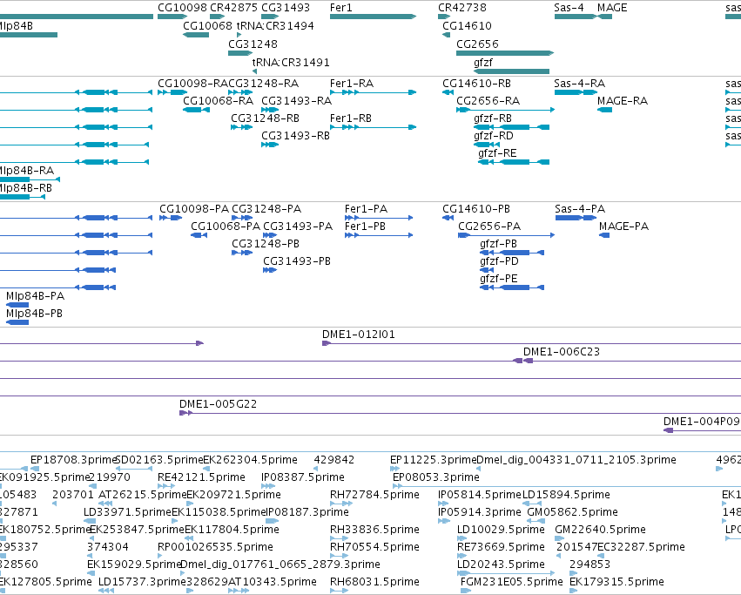The width and height of the screenshot is (741, 595).
Task: Click the gfzf-RB transcript
Action: tap(511, 127)
